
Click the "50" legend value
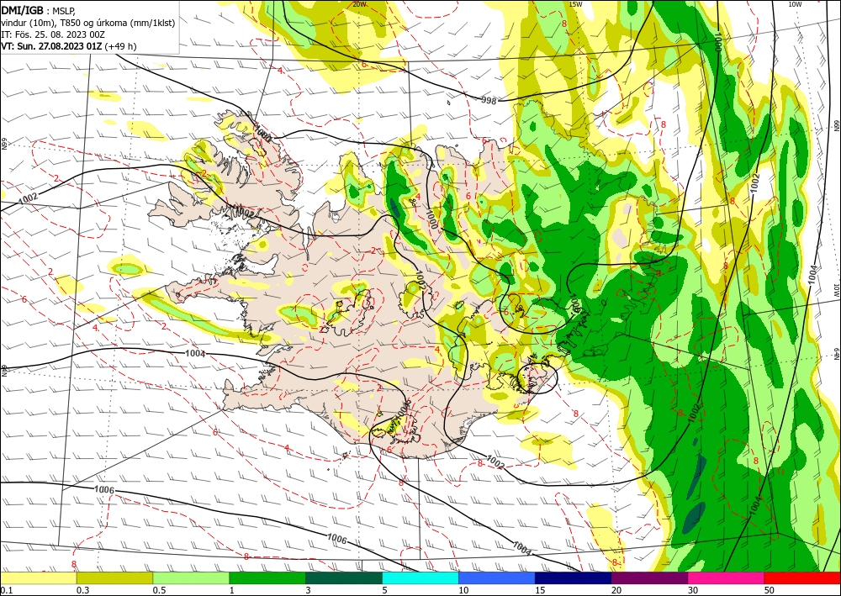click(770, 590)
